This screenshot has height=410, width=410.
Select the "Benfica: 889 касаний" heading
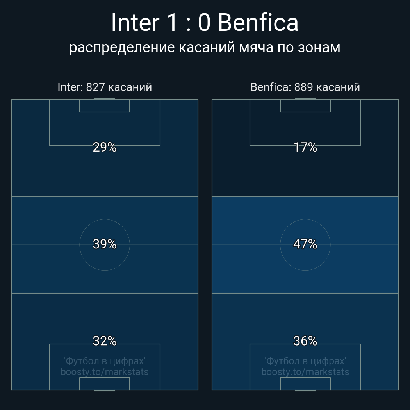pos(305,87)
